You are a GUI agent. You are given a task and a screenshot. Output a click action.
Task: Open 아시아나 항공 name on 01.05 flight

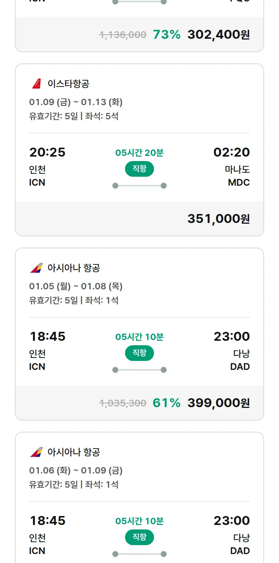(x=74, y=268)
